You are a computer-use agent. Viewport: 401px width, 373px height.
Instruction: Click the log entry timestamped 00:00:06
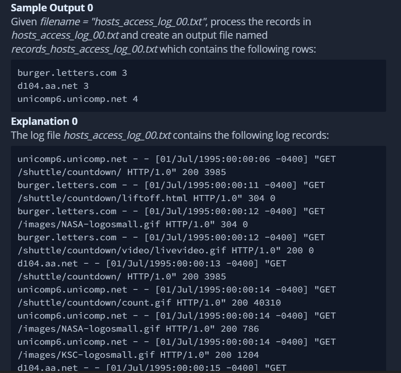click(177, 159)
